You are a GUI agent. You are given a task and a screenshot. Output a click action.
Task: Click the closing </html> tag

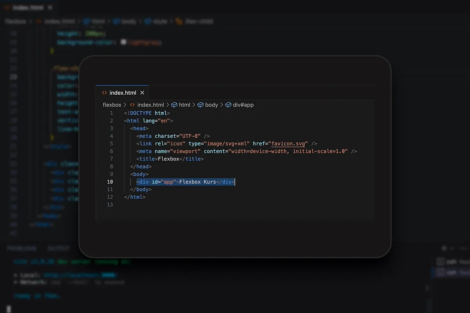click(x=135, y=197)
